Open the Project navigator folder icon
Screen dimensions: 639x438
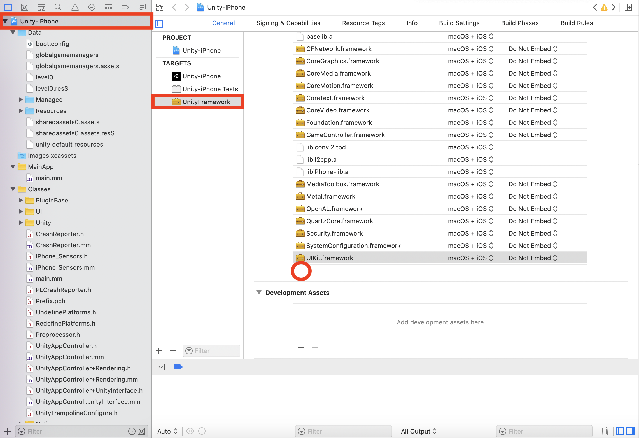tap(8, 7)
